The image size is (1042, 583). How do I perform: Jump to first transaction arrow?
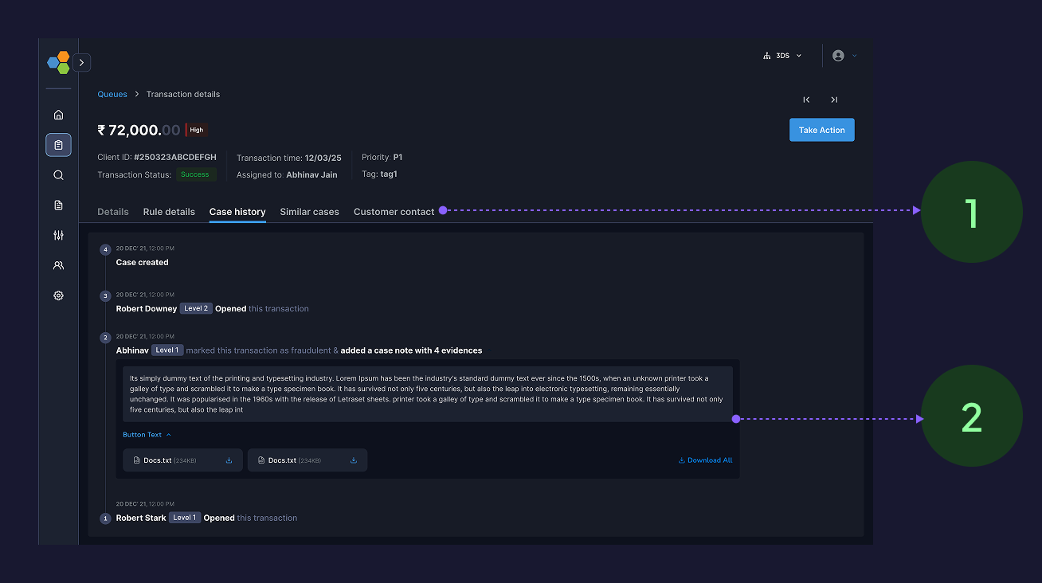[x=806, y=100]
